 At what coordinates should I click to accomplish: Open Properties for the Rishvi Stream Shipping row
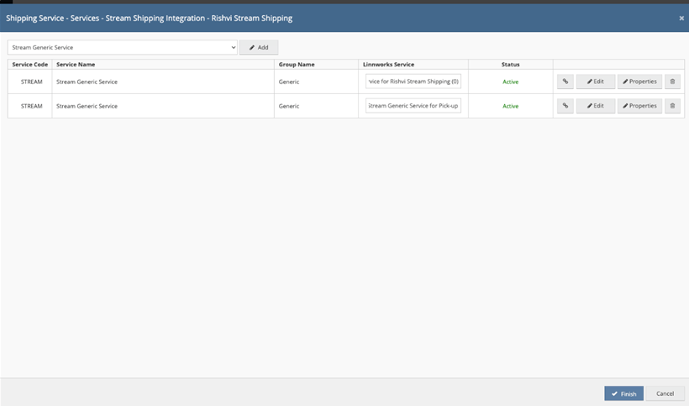[639, 82]
